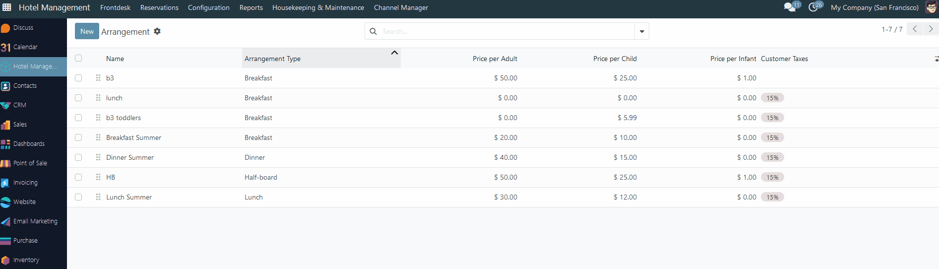Open optional columns adjust toggle
The width and height of the screenshot is (939, 269).
[936, 59]
